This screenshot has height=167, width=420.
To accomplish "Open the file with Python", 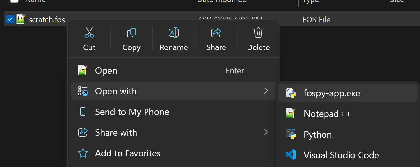I will coord(348,134).
